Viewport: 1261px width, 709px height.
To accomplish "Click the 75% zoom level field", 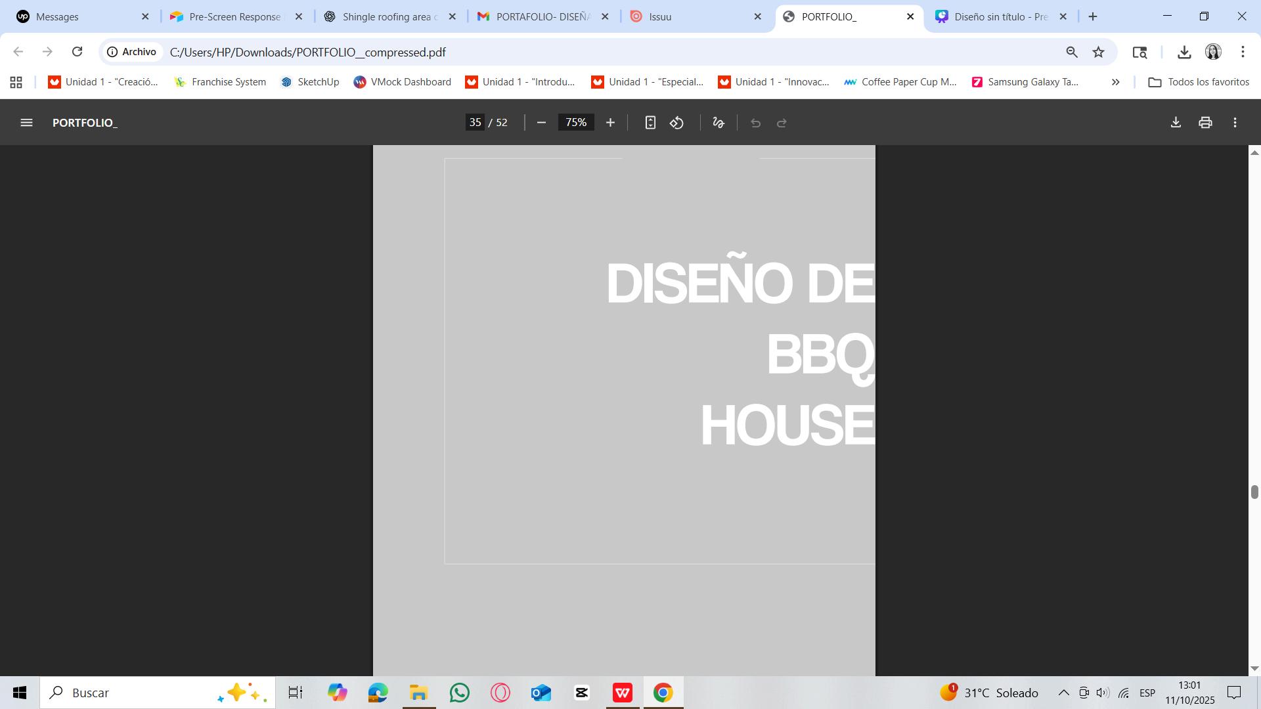I will point(576,123).
